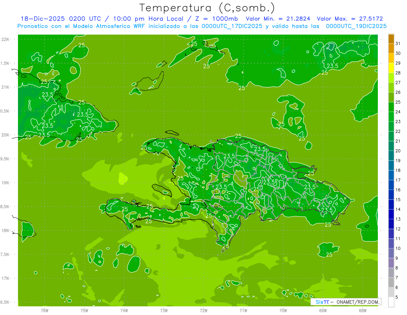407x315 pixels.
Task: Click the '10' label on the color scale
Action: (398, 248)
